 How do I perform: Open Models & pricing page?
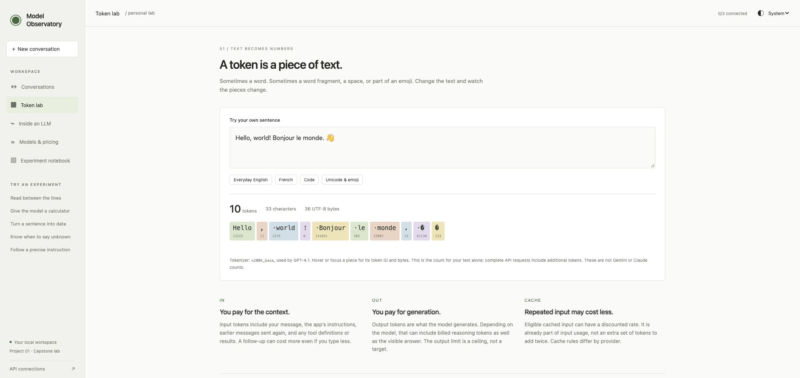coord(42,142)
